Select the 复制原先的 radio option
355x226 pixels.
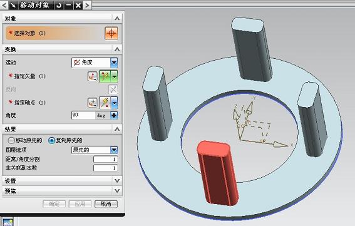click(51, 140)
